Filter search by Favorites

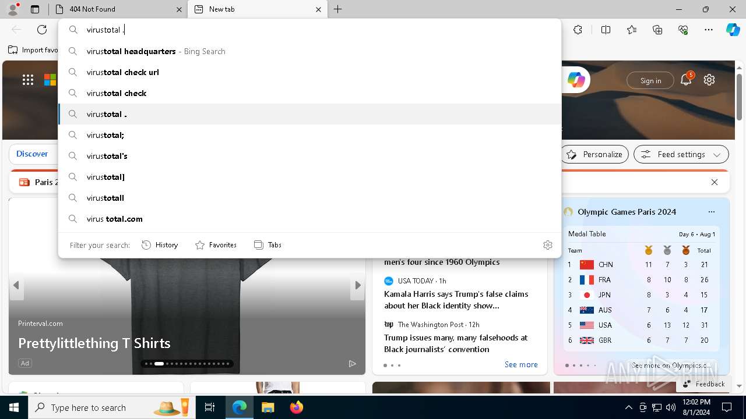tap(216, 245)
